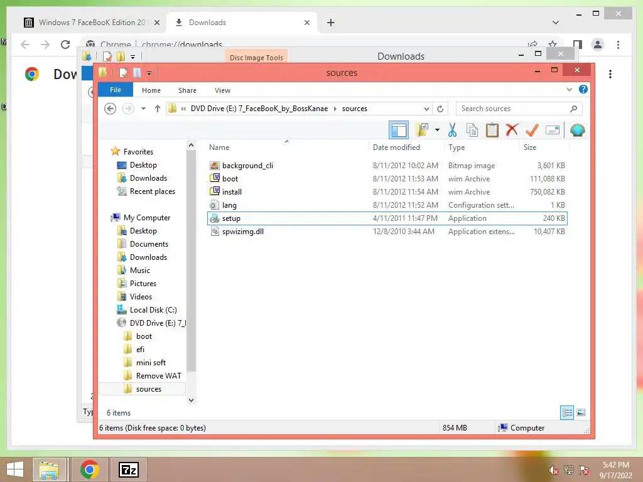
Task: Click the Rename toolbar icon
Action: (x=553, y=131)
